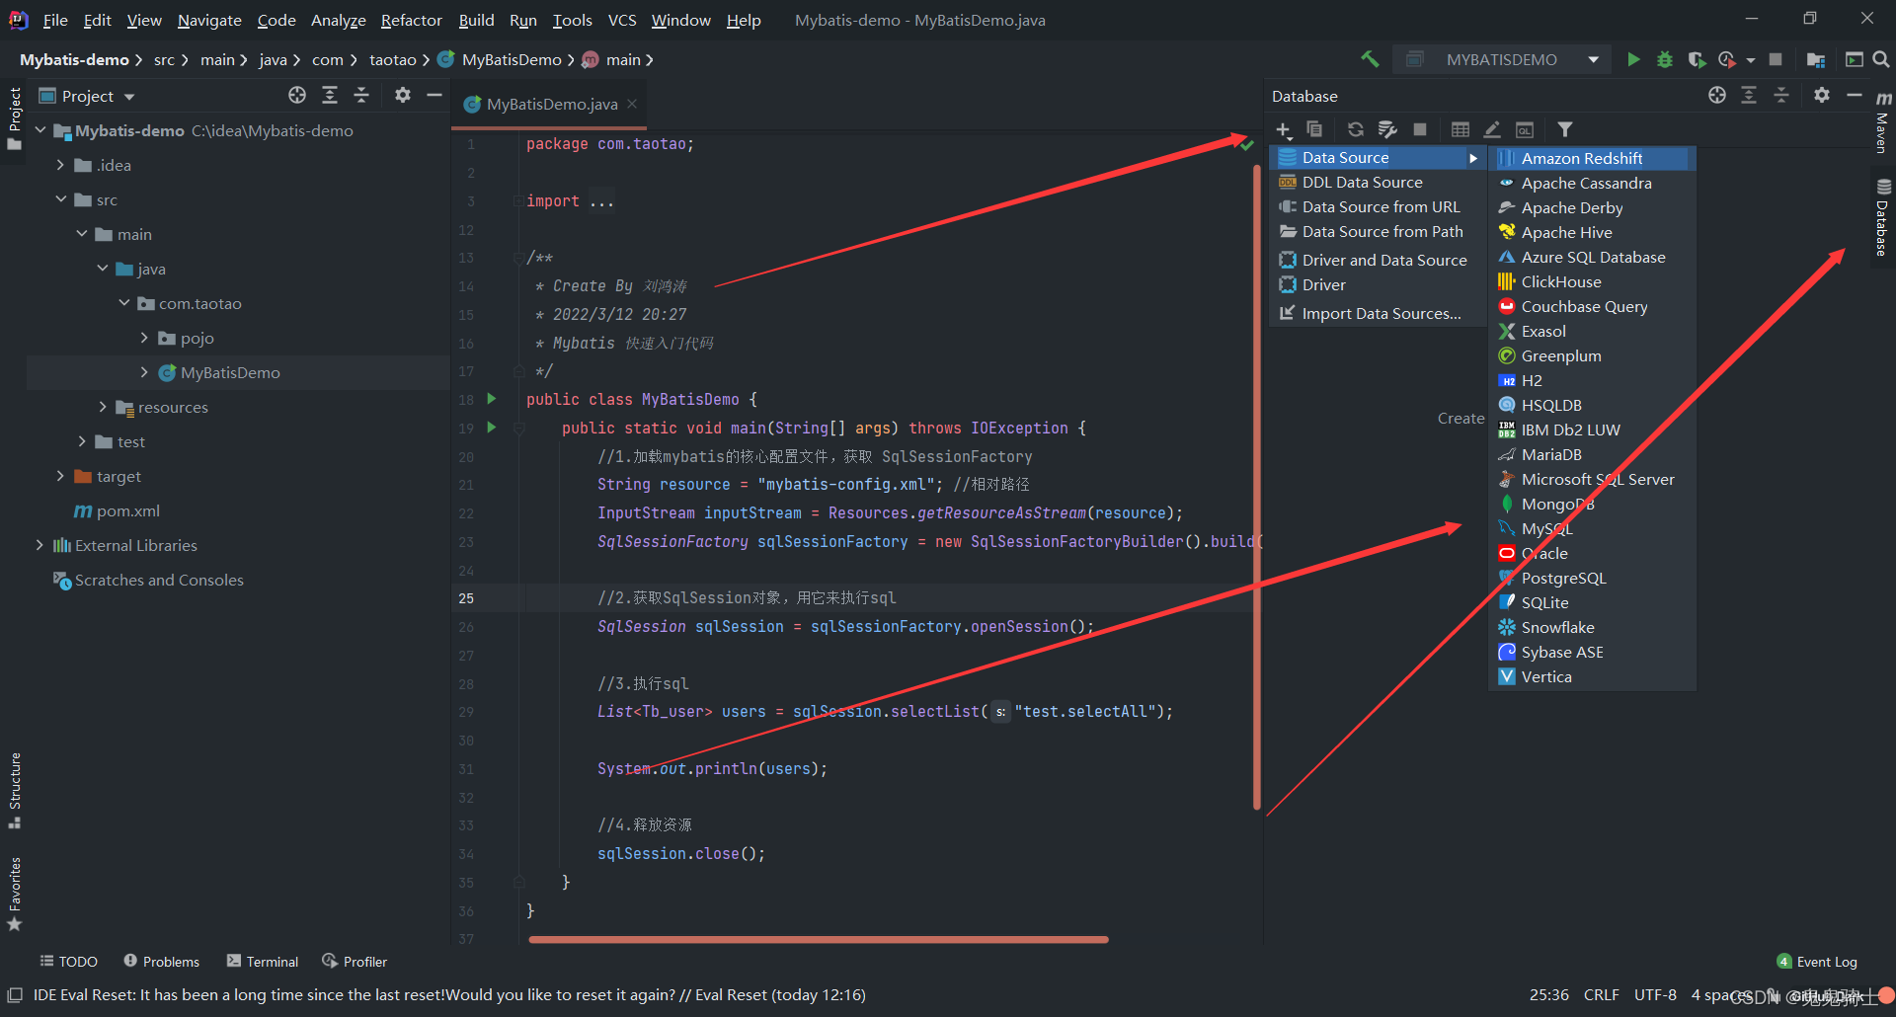This screenshot has width=1896, height=1017.
Task: Expand External Libraries node
Action: [x=39, y=545]
